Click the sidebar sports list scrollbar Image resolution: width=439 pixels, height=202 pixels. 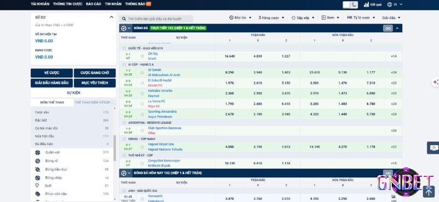pos(115,148)
